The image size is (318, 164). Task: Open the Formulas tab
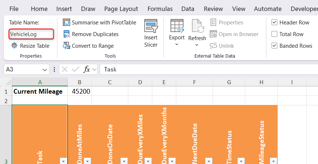coord(160,9)
